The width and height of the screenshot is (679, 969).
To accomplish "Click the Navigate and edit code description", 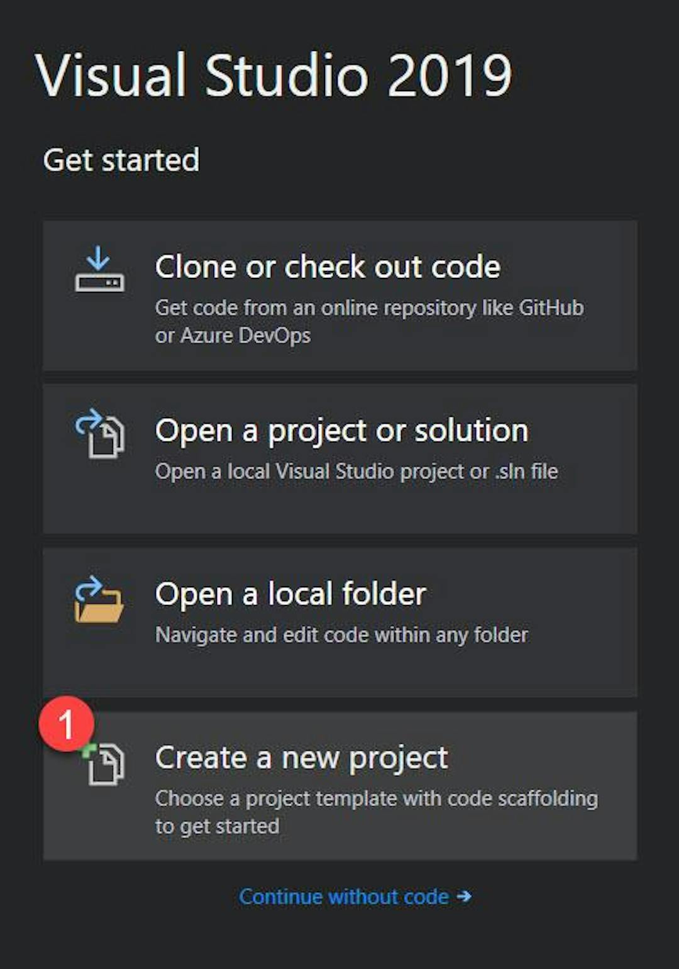I will point(341,635).
